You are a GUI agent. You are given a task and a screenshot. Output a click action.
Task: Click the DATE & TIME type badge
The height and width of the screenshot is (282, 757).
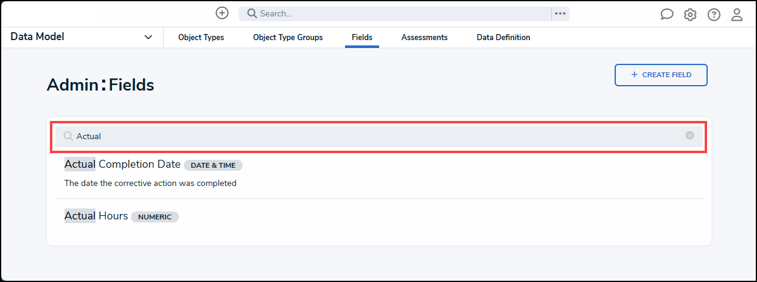[213, 165]
